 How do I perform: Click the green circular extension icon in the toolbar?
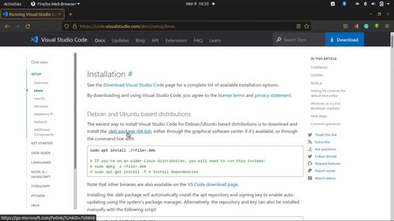click(366, 26)
